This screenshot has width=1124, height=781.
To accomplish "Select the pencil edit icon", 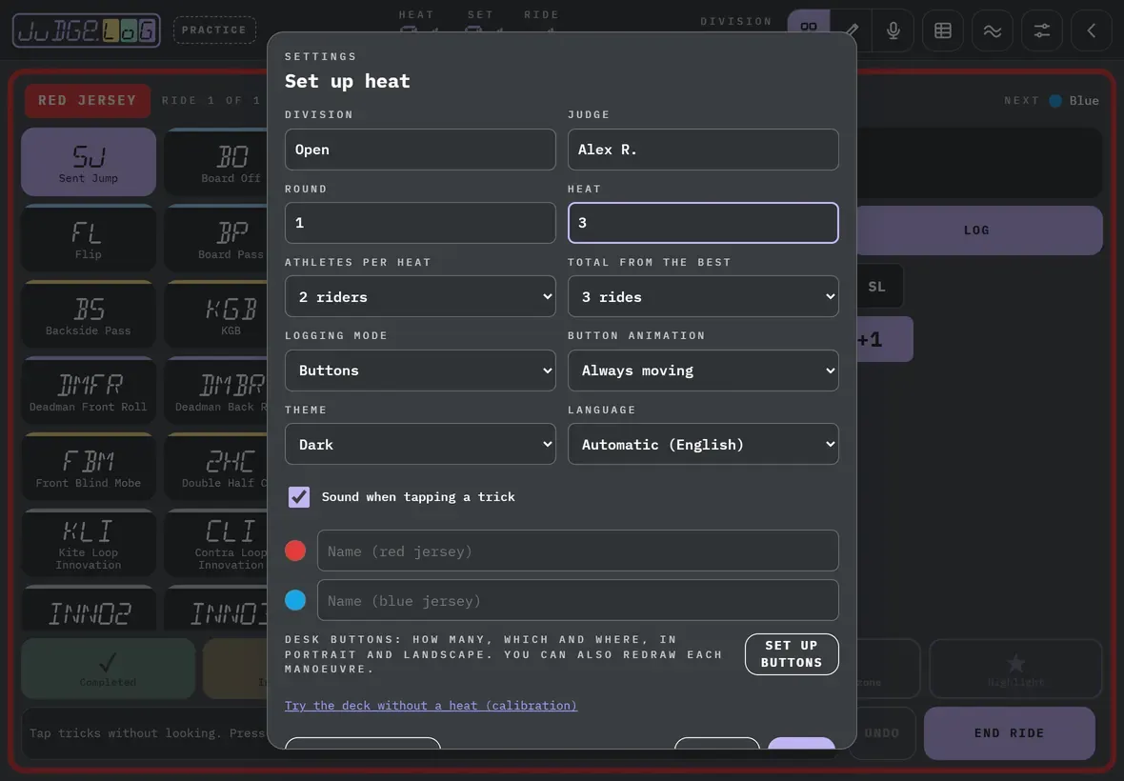I will click(852, 30).
